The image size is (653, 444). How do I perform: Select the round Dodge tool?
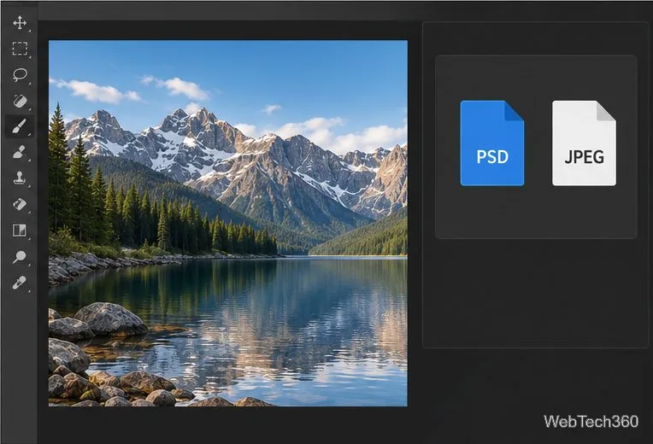coord(20,257)
